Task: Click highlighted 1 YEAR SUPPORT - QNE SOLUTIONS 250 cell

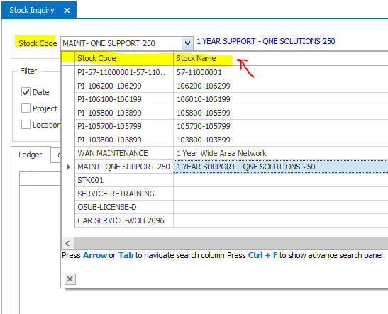Action: coord(281,167)
